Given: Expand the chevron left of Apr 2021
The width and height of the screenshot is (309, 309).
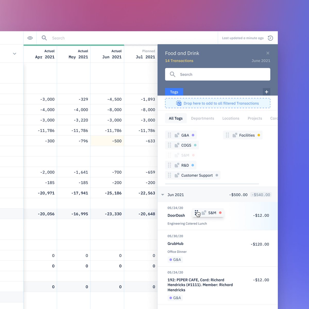Looking at the screenshot, I should pyautogui.click(x=14, y=54).
